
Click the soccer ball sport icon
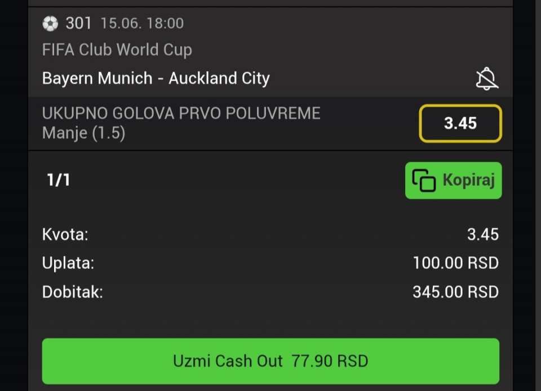[50, 24]
